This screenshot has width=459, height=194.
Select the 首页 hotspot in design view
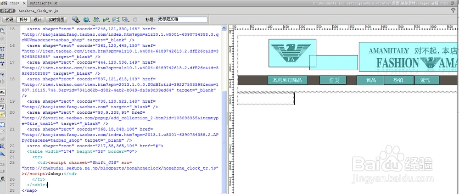coord(333,80)
